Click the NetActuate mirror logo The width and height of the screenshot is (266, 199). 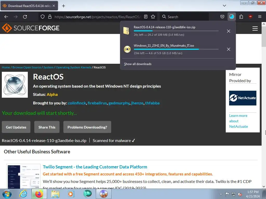coord(243,98)
